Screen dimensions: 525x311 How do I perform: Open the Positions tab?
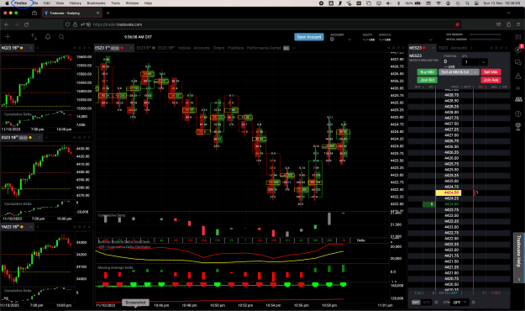(235, 48)
